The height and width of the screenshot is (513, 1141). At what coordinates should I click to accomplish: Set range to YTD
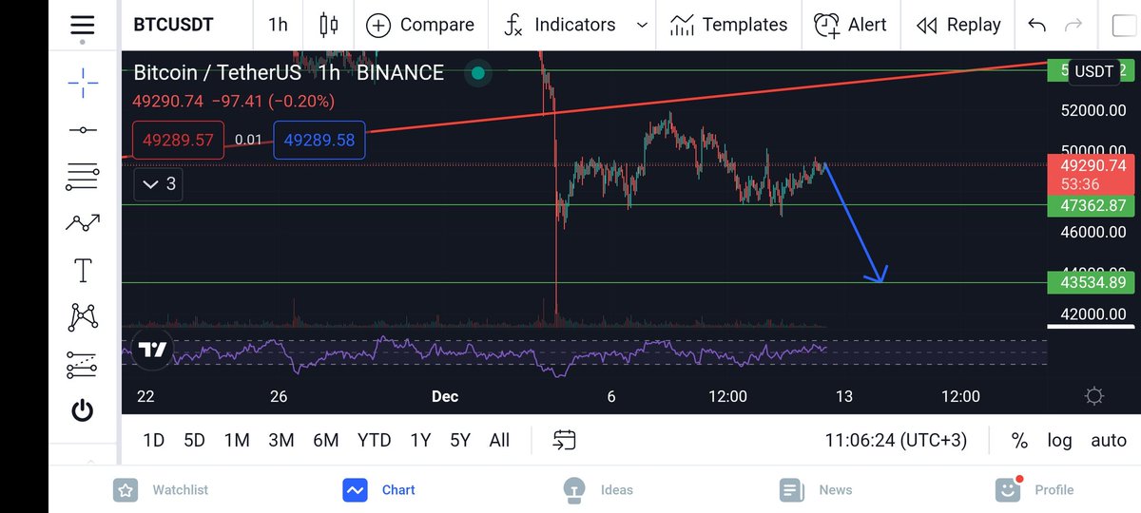[374, 440]
